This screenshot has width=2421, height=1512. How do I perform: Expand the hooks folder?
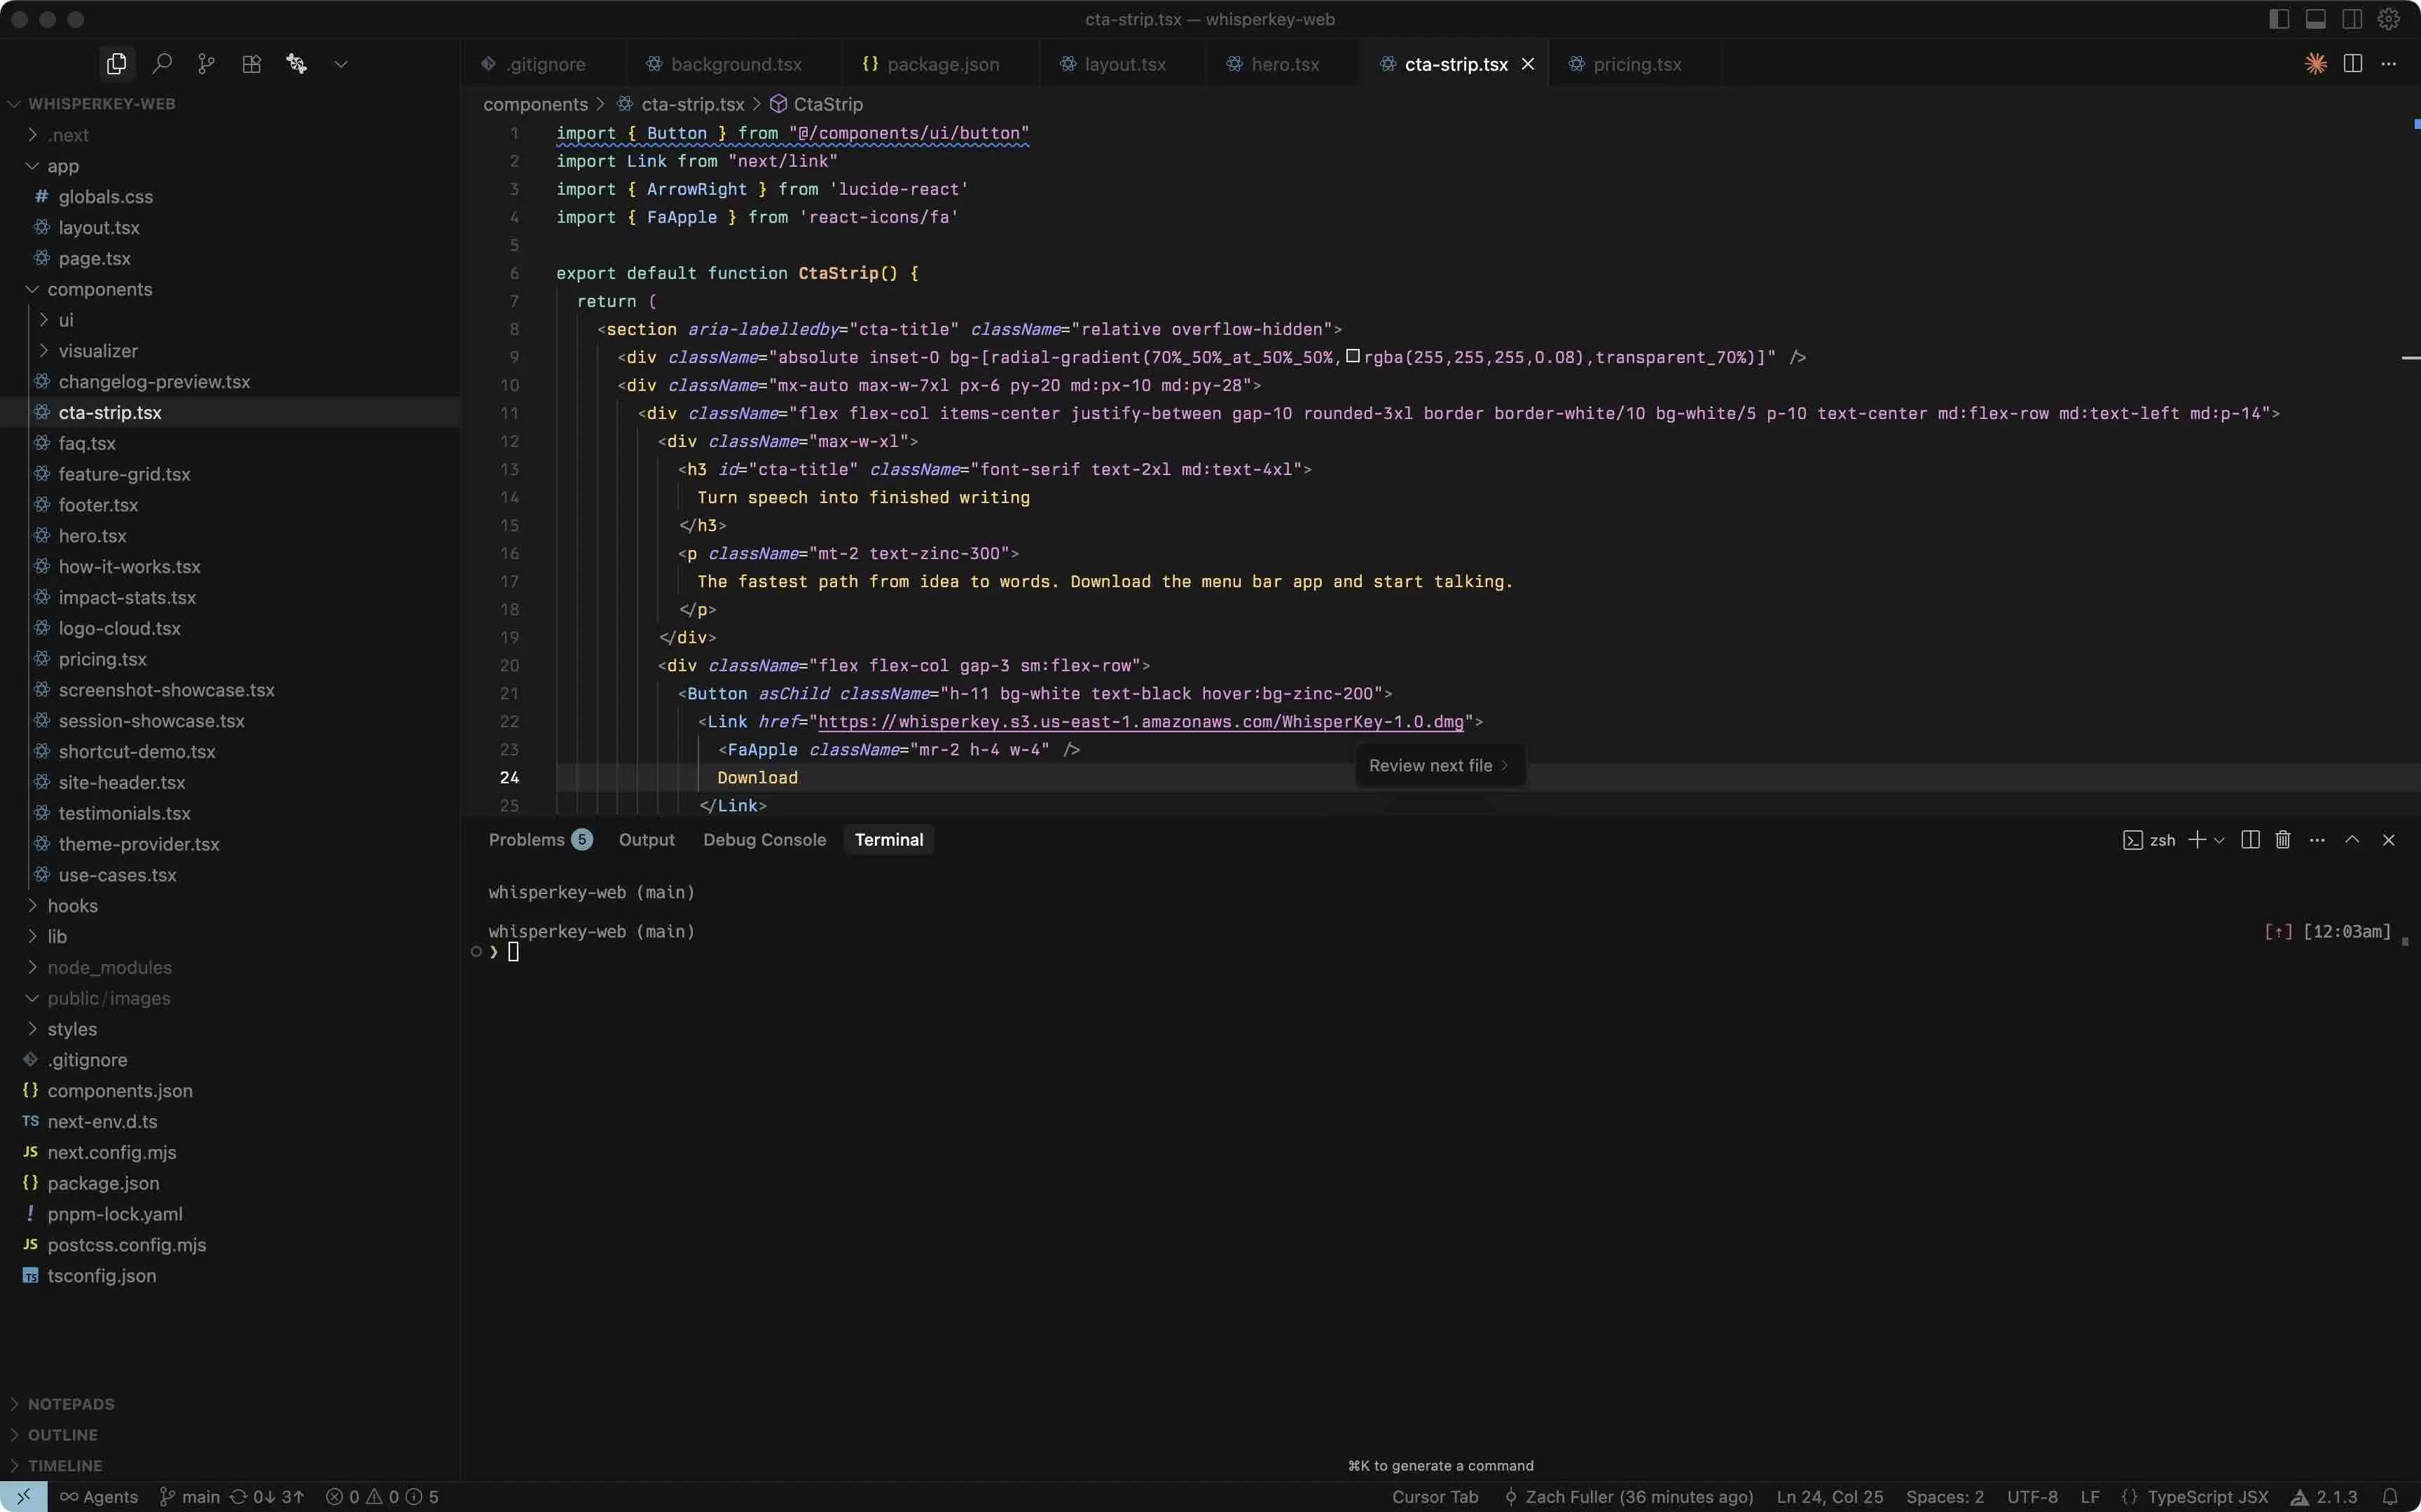click(72, 906)
